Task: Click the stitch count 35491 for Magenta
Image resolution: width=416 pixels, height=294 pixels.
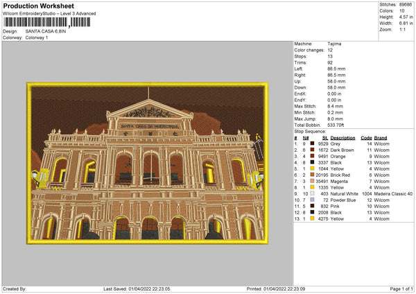Action: tap(322, 181)
